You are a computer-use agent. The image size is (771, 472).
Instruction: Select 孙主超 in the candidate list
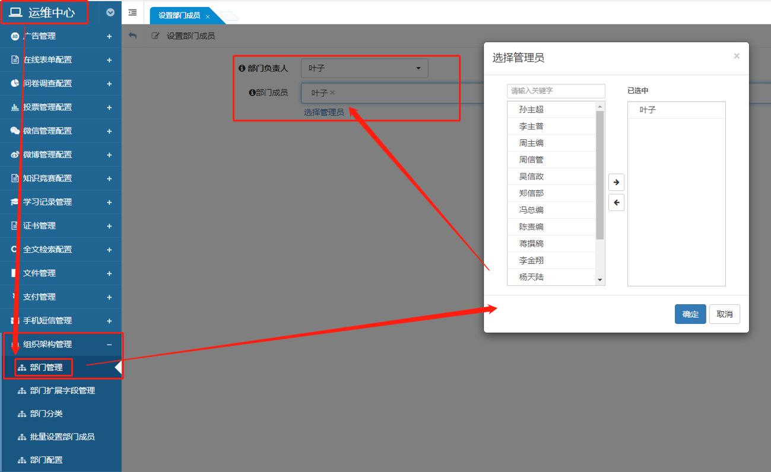531,110
